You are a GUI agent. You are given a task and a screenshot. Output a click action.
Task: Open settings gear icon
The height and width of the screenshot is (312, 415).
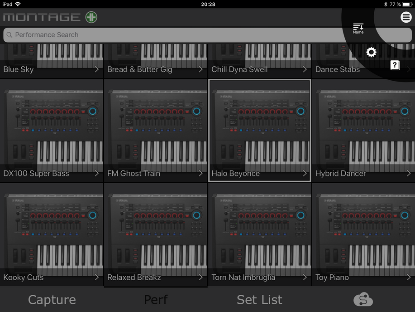coord(371,52)
